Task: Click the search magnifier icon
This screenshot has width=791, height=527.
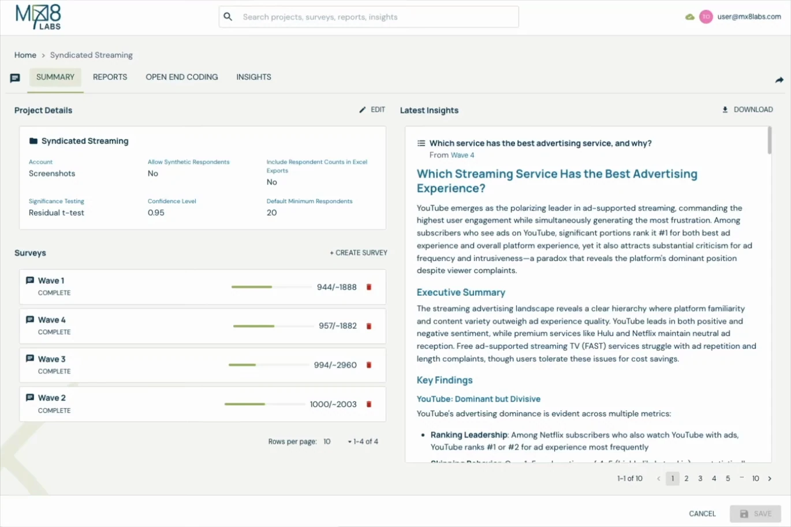Action: click(228, 17)
